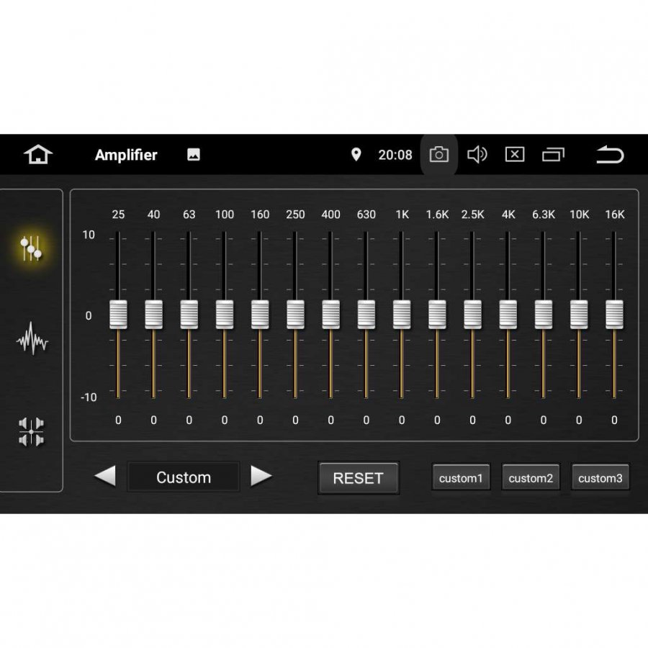Open the recent apps window icon

(x=553, y=155)
